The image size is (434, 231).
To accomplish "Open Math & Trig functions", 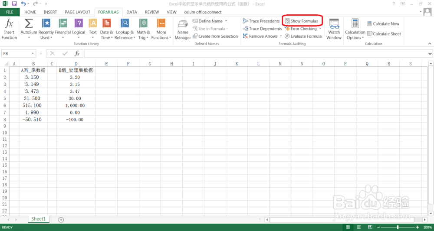I will [x=143, y=29].
